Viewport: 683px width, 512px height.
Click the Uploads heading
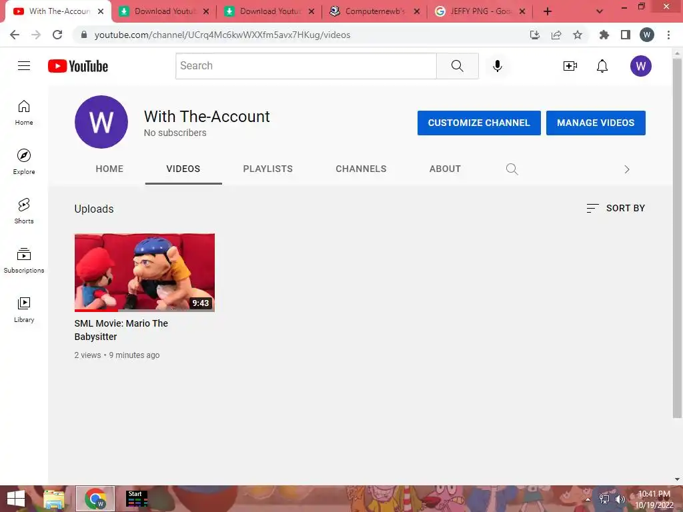[x=94, y=209]
